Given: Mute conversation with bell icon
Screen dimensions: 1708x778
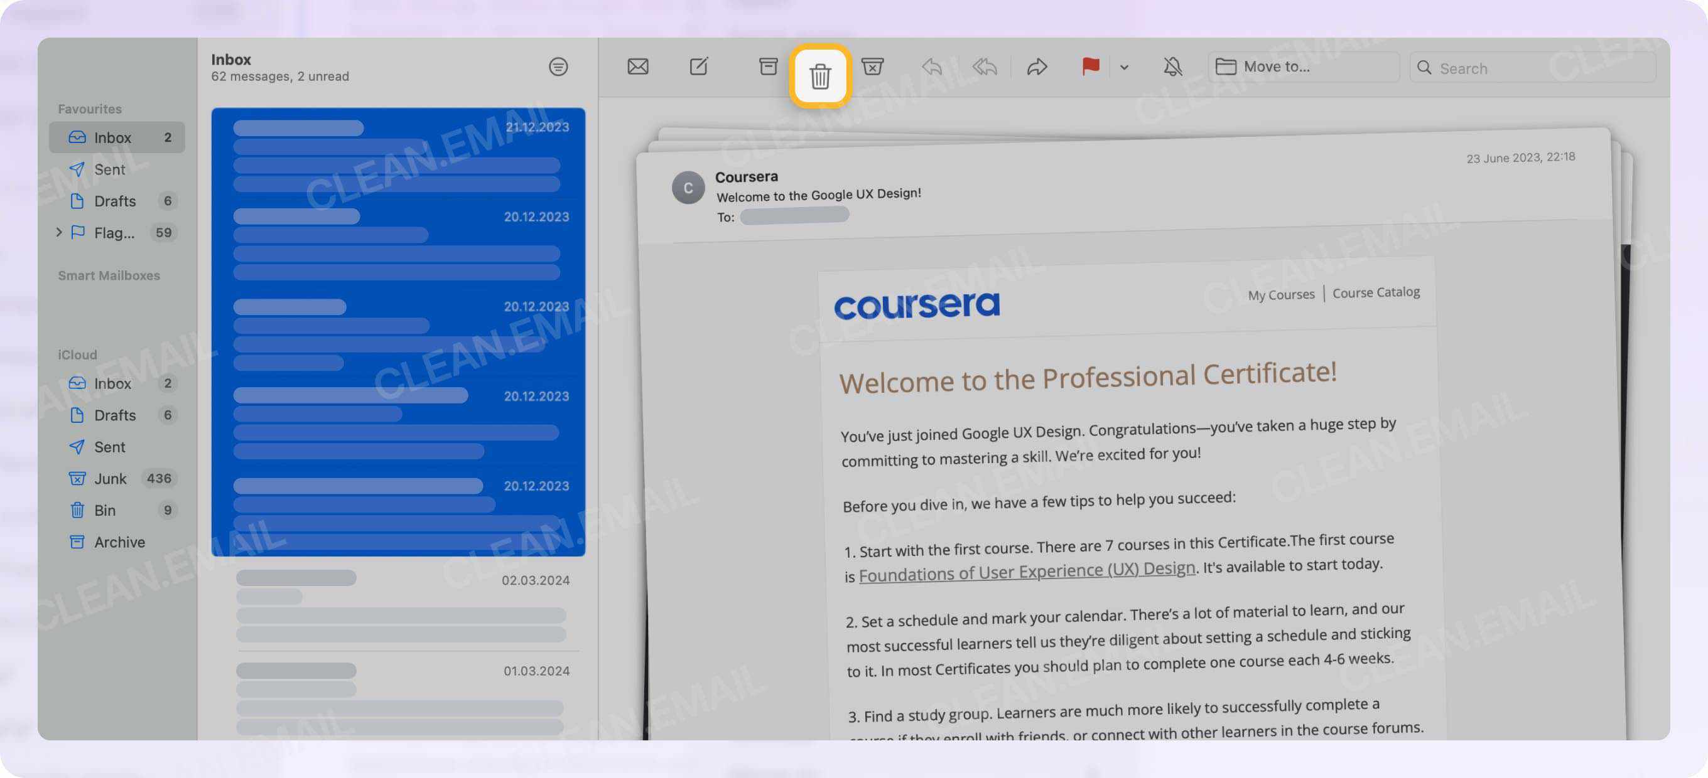Looking at the screenshot, I should point(1172,67).
